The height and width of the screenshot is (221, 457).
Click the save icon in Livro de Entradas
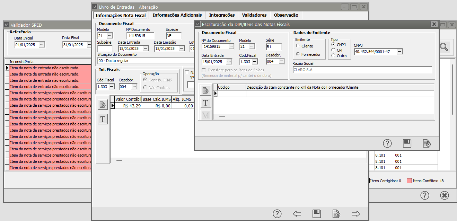[316, 214]
